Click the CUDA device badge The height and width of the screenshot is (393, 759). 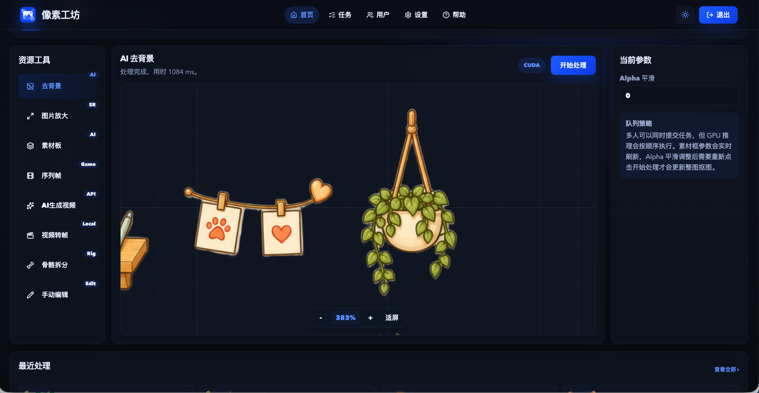tap(532, 65)
